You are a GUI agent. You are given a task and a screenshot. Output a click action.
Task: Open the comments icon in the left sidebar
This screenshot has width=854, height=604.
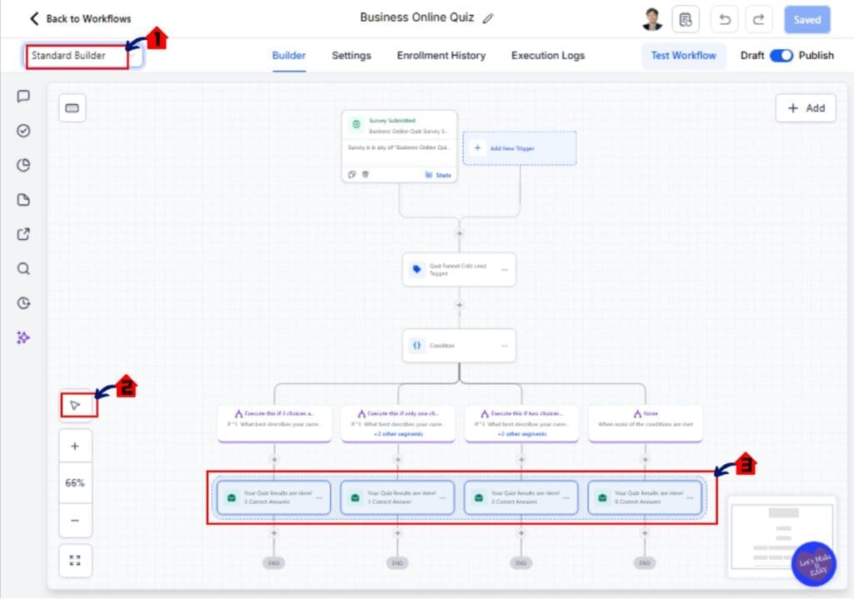click(23, 96)
